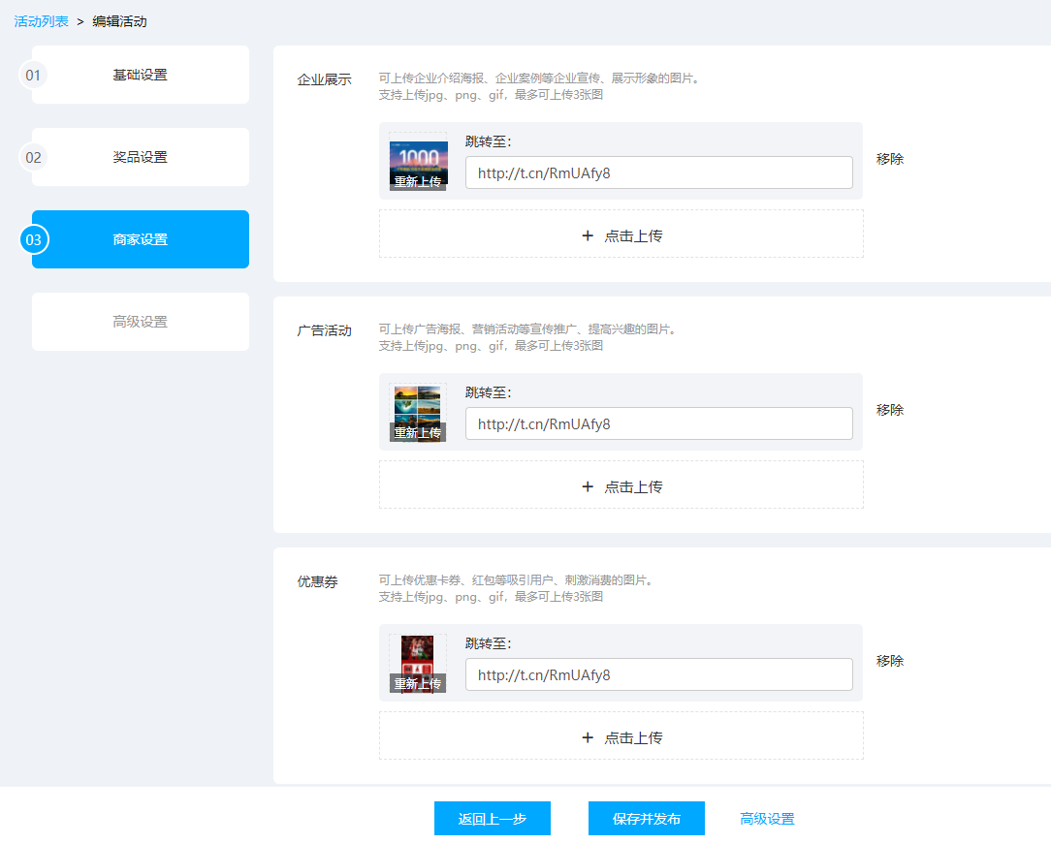Remove the 企业展示 image with 移除
Screen dimensions: 1051x844
(889, 159)
